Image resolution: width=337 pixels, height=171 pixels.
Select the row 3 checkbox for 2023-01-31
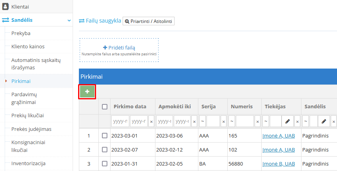coord(105,164)
